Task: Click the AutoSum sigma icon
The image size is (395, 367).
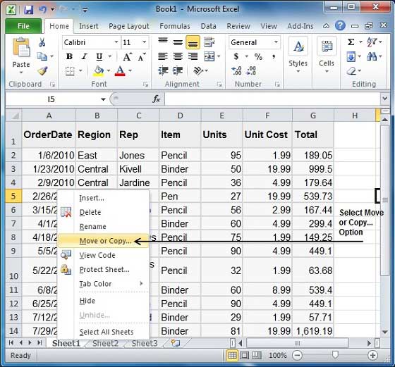Action: (351, 42)
